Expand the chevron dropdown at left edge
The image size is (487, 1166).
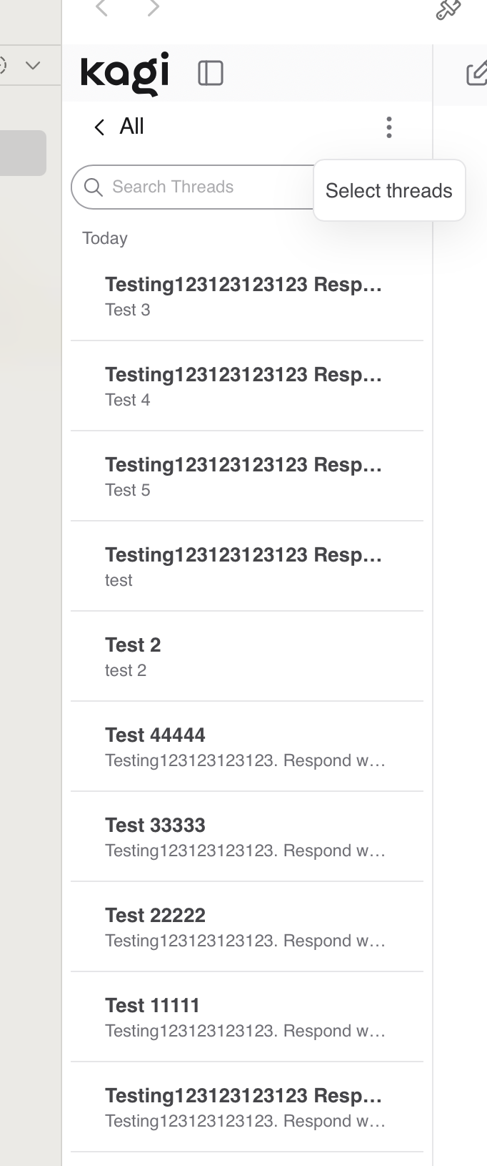(x=33, y=66)
